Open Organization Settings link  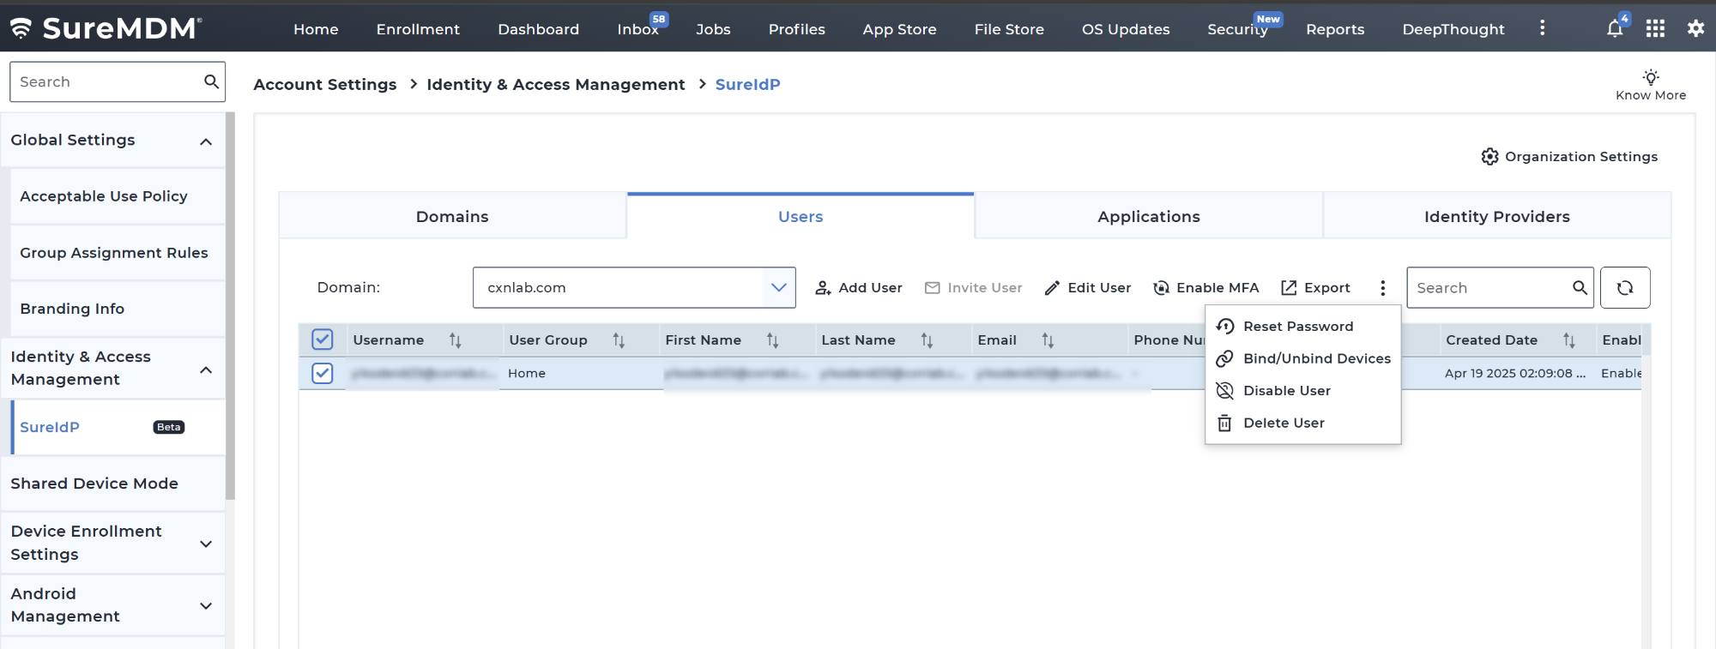1569,157
